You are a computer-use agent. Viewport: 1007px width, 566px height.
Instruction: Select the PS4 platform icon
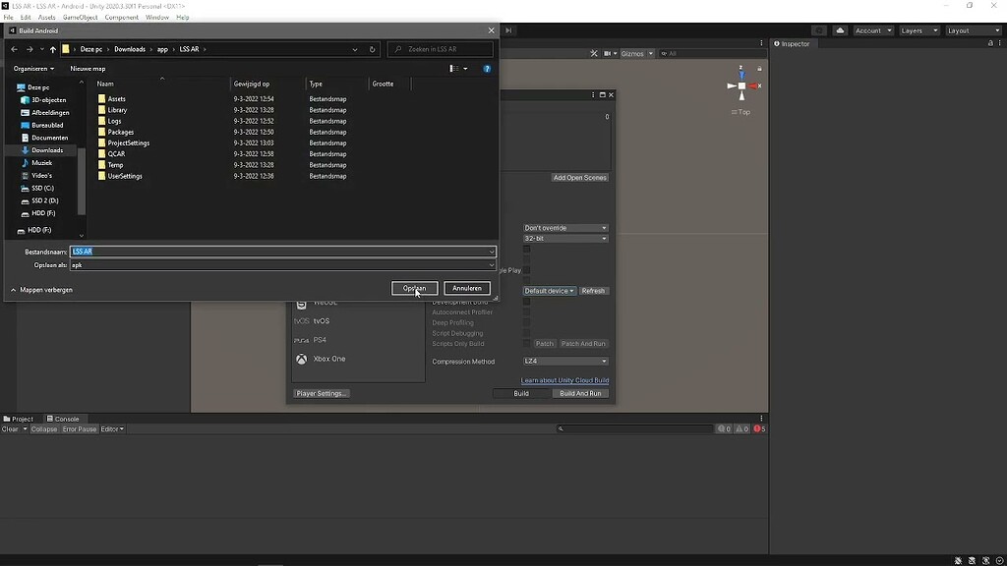click(301, 339)
